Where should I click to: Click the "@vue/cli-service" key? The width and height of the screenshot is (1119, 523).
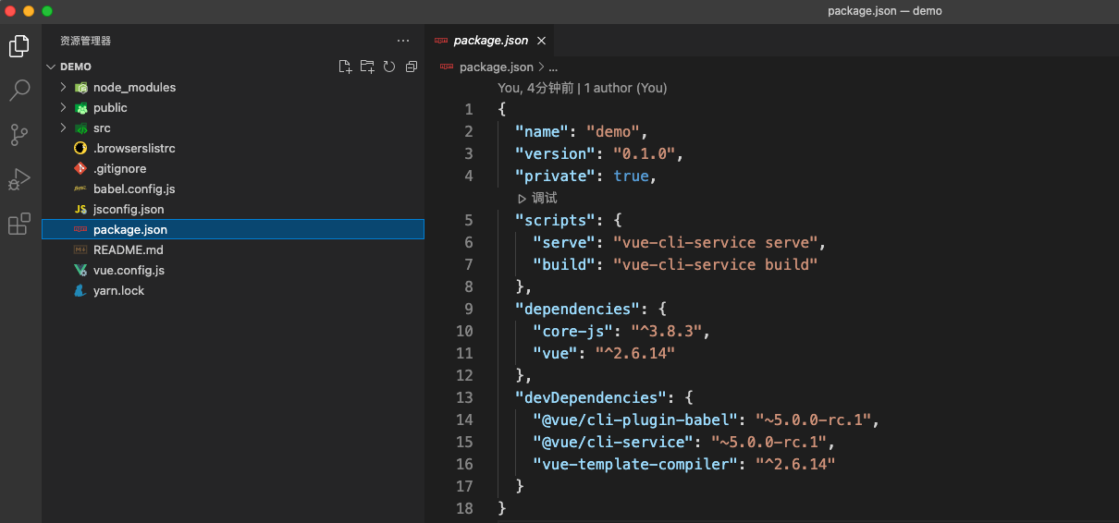coord(612,442)
